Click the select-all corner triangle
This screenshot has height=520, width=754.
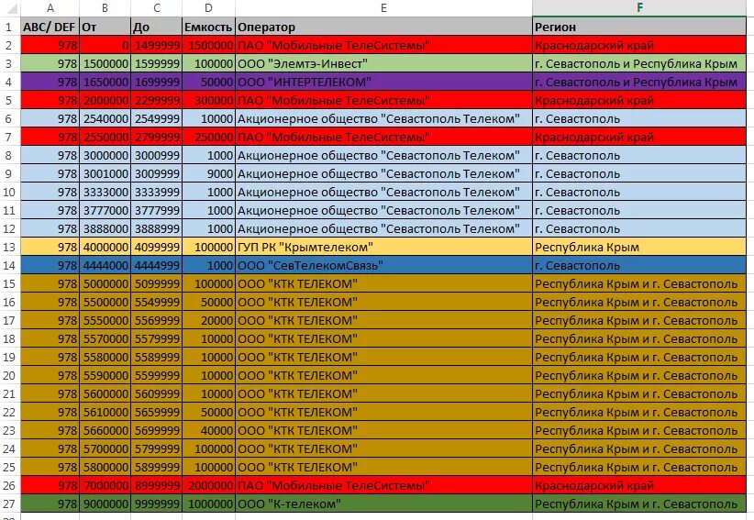pyautogui.click(x=10, y=8)
